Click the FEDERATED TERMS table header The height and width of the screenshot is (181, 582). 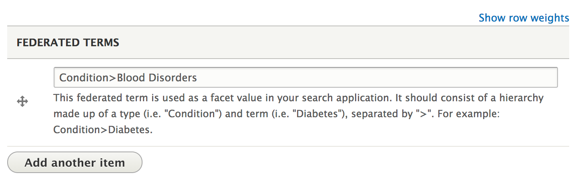coord(68,43)
